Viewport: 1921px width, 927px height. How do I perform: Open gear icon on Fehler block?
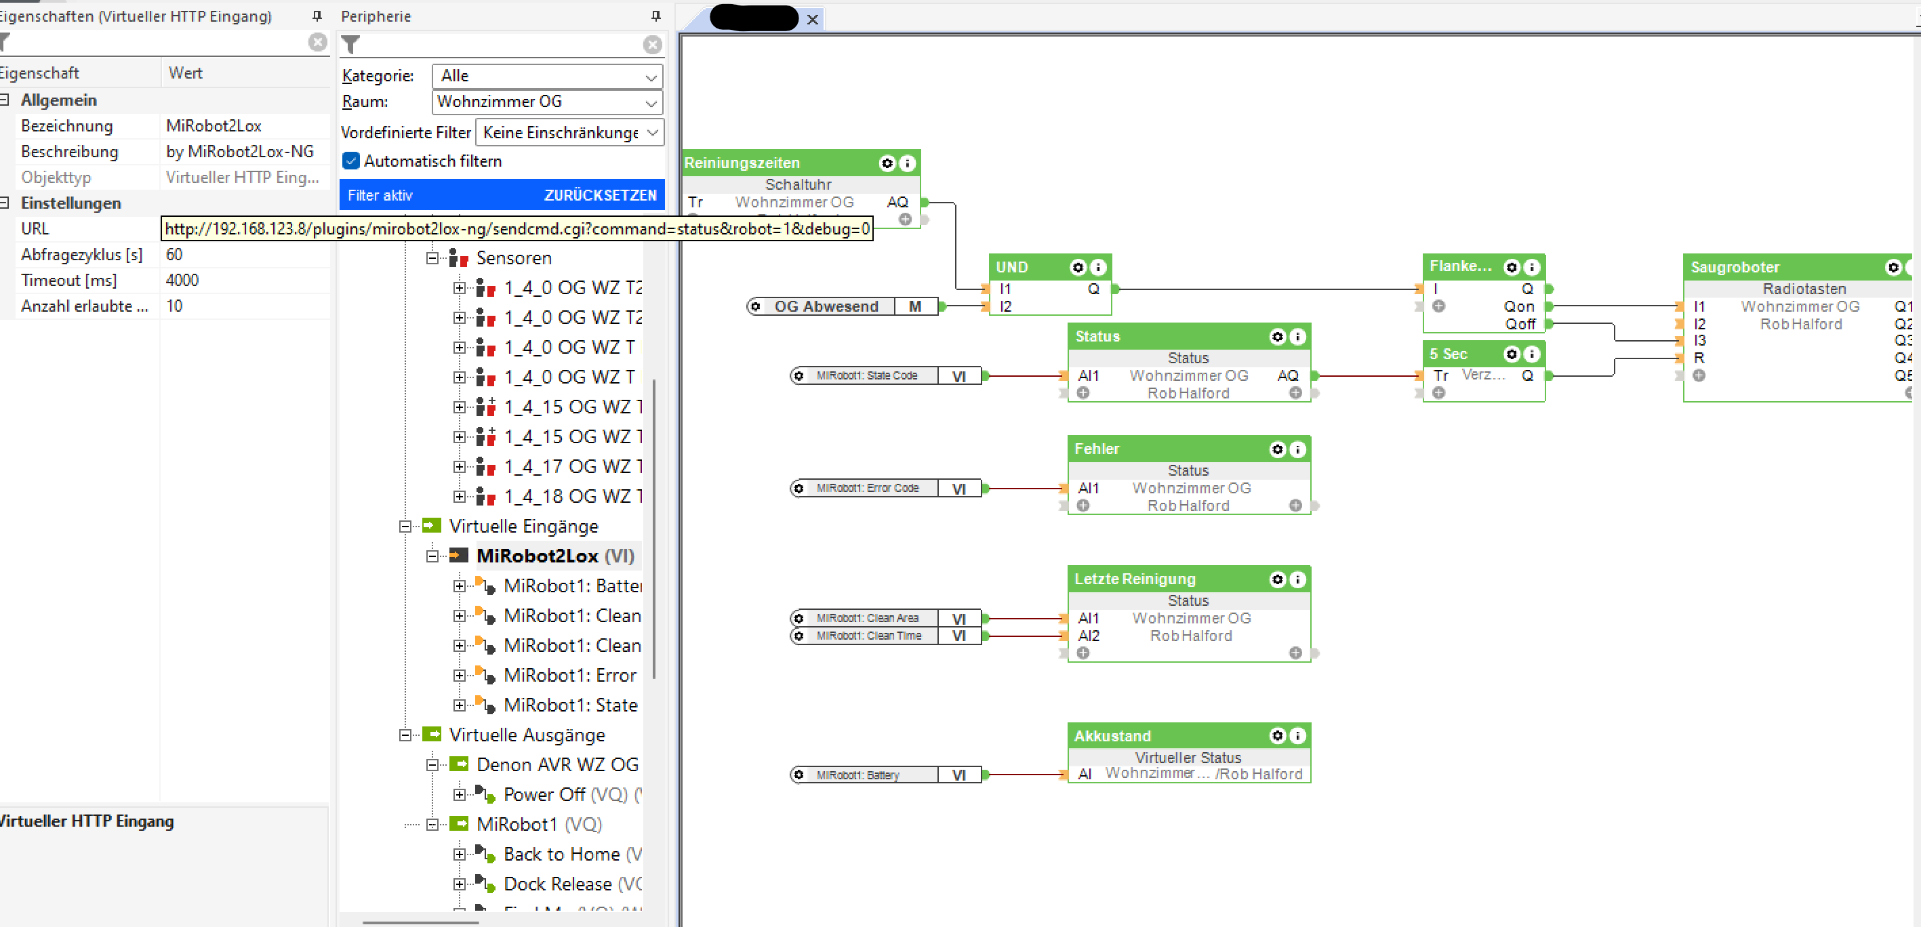pos(1278,449)
